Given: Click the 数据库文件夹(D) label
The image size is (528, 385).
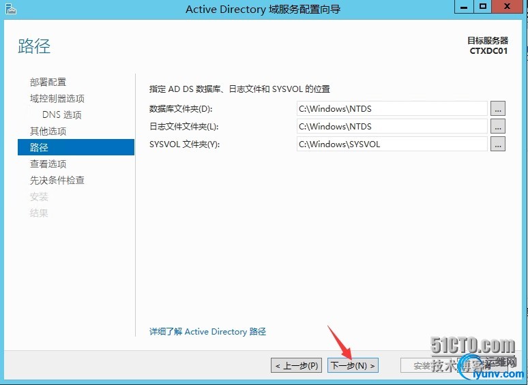Looking at the screenshot, I should [181, 109].
